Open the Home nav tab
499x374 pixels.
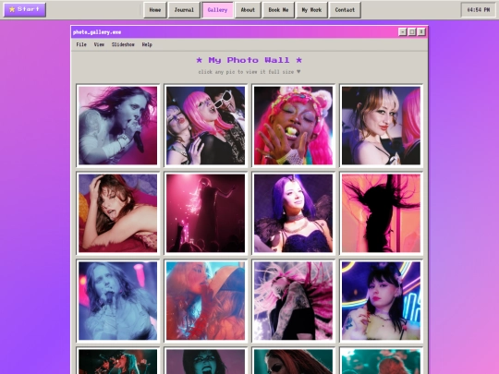(x=155, y=10)
